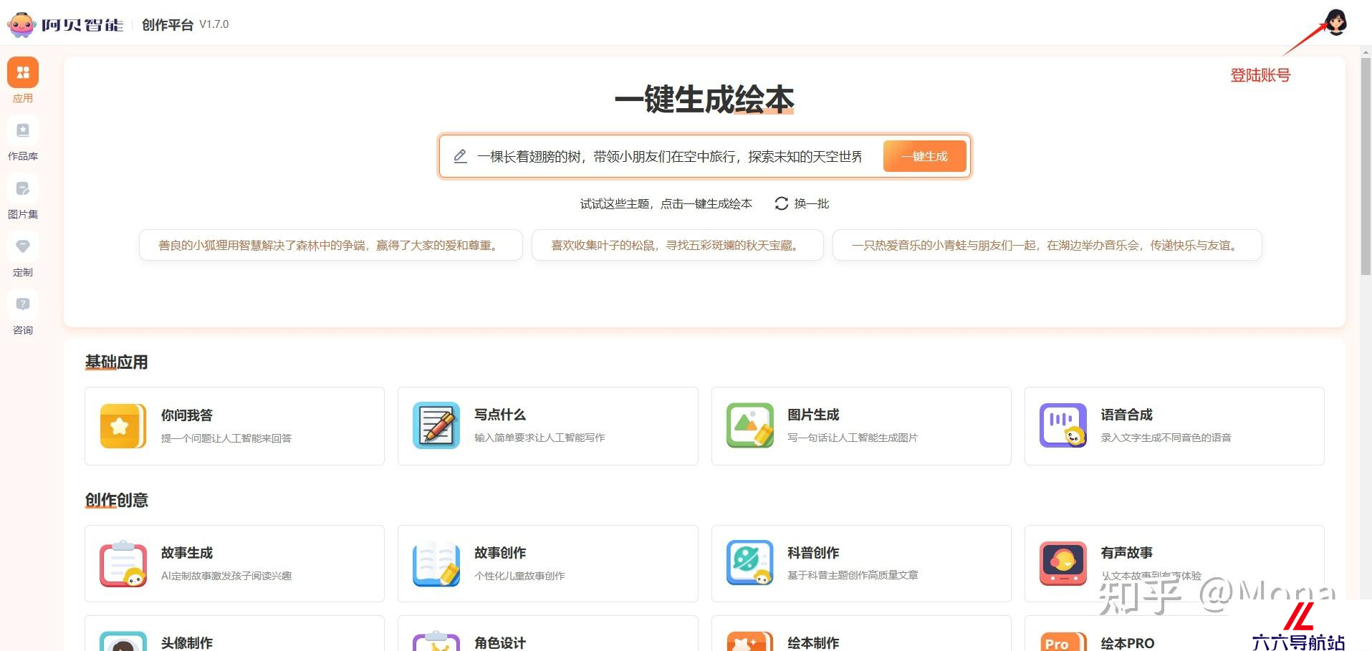
Task: Open the 头像制作 icon
Action: [x=123, y=641]
